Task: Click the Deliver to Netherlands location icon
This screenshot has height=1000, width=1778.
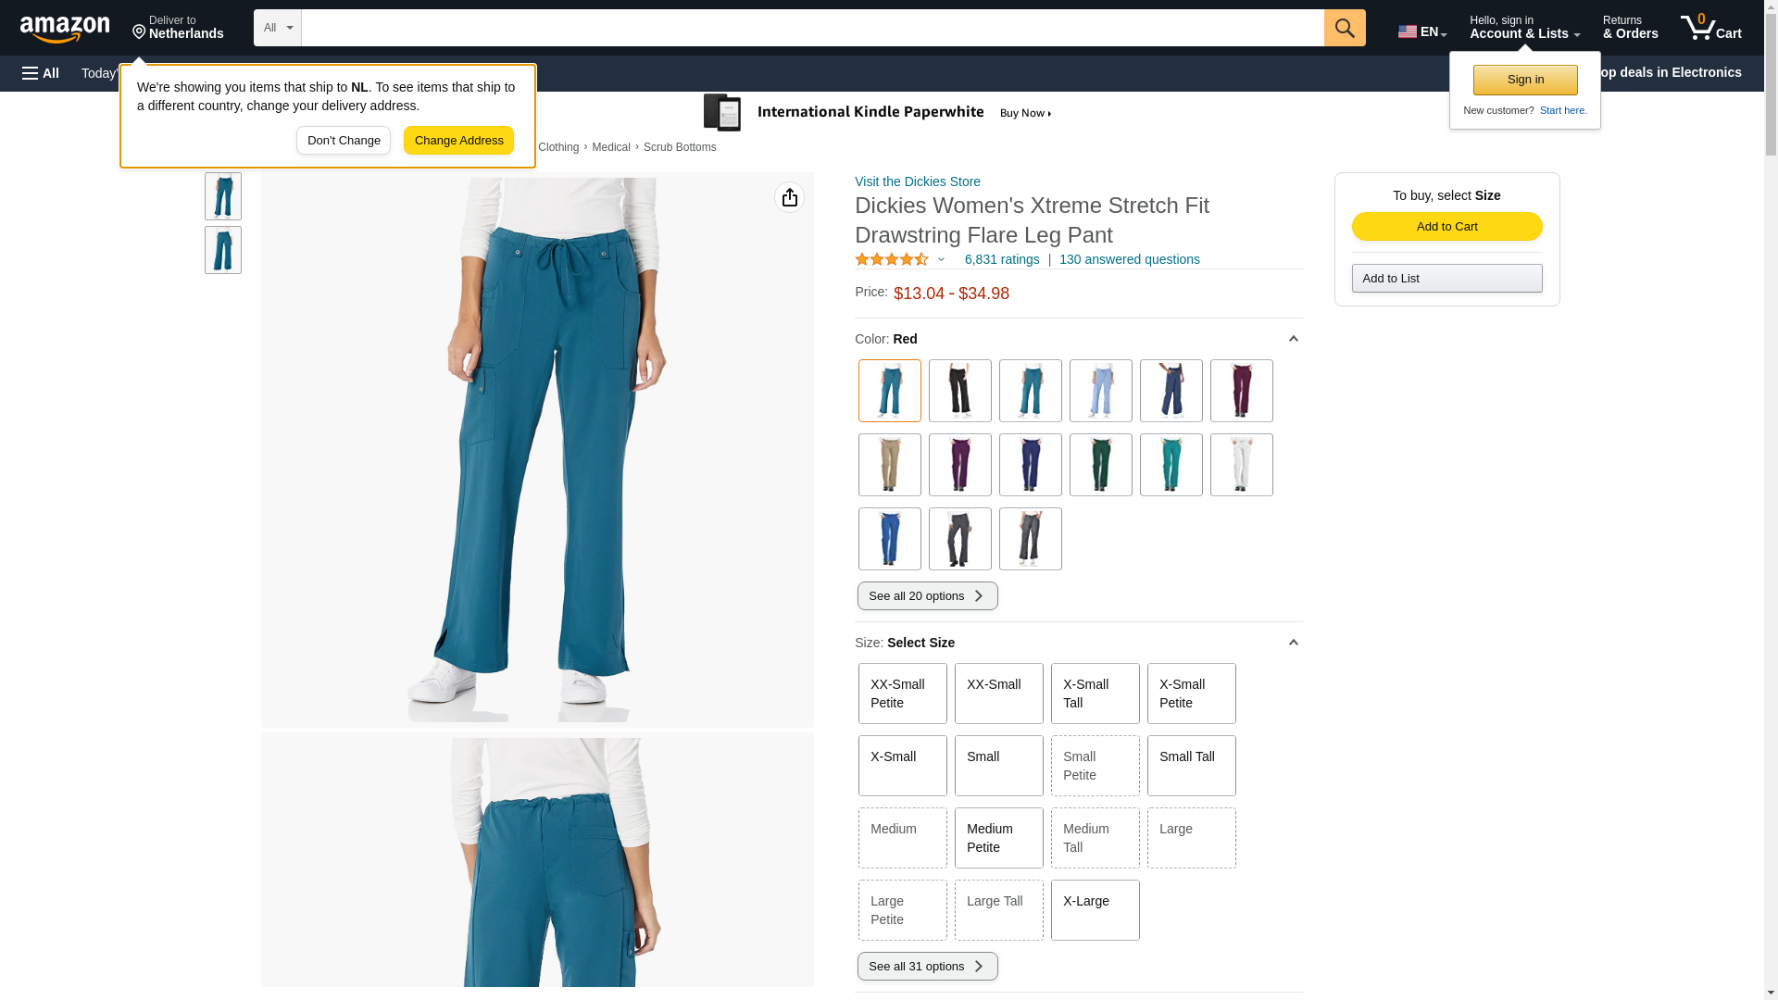Action: point(139,32)
